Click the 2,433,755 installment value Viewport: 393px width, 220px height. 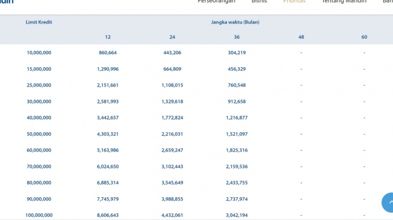(237, 183)
